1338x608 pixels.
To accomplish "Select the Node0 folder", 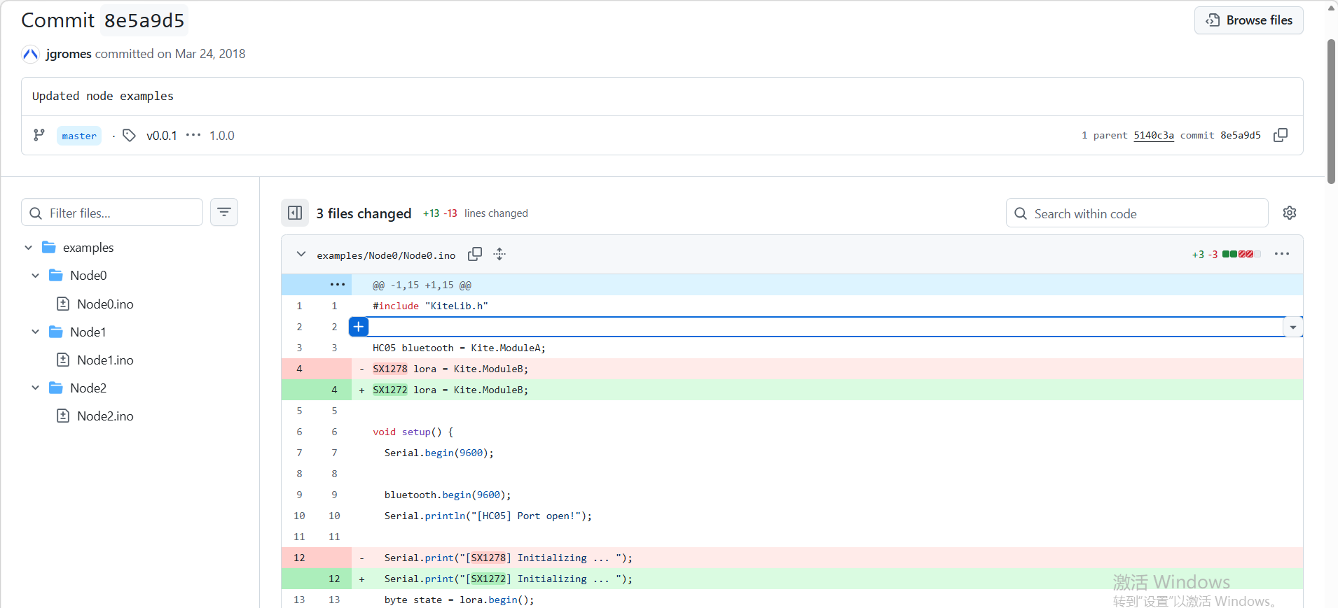I will [88, 276].
